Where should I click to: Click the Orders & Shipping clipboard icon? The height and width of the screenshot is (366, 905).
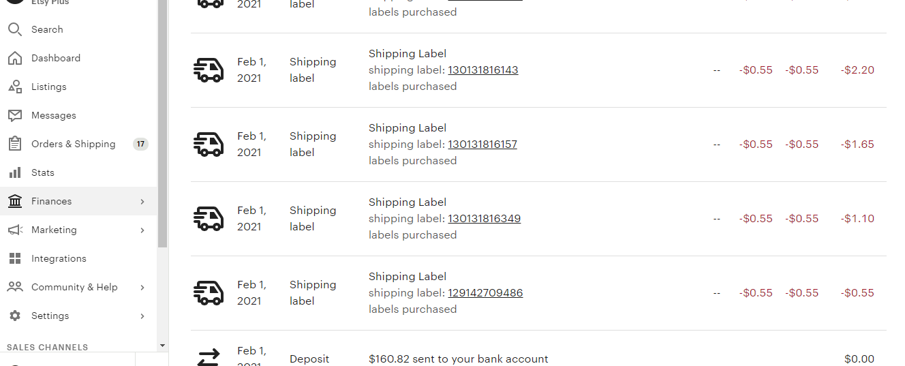[x=15, y=144]
